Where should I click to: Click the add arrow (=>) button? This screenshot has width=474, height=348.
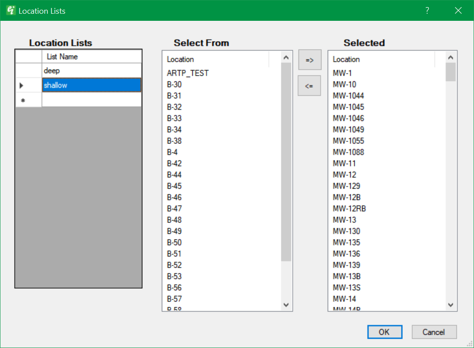click(310, 60)
